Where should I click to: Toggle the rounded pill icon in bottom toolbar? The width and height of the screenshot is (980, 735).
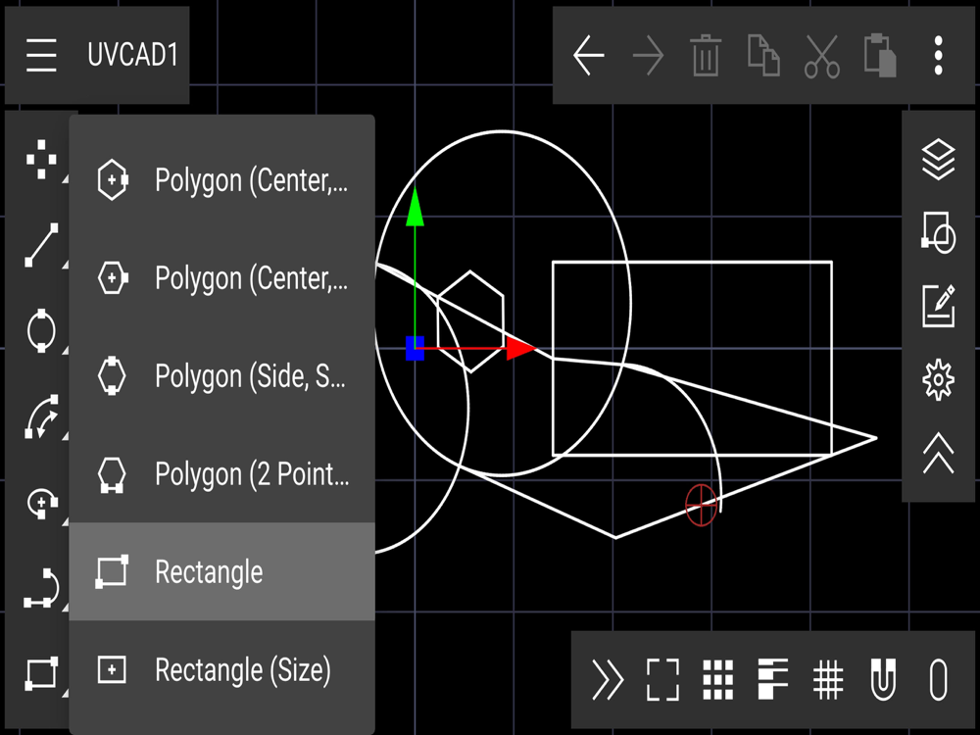click(x=938, y=679)
